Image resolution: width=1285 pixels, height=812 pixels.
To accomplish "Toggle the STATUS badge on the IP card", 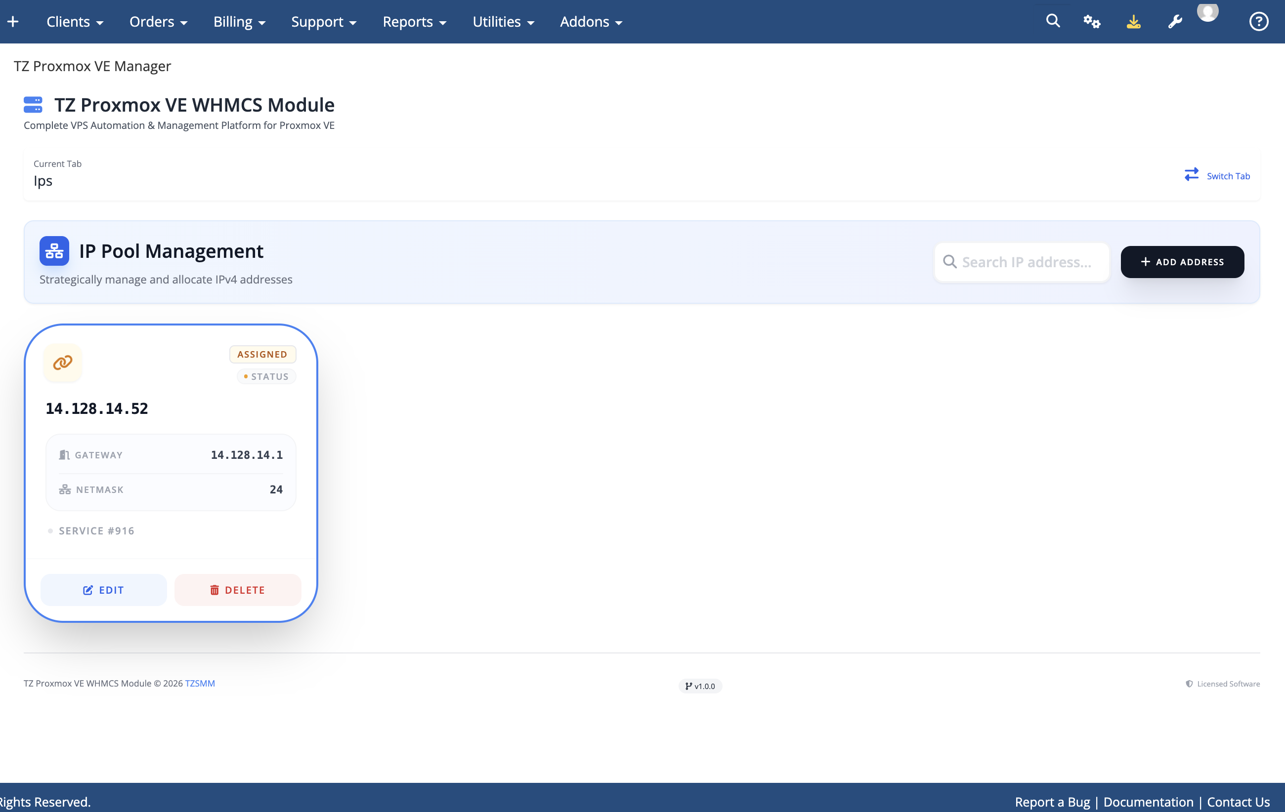I will [266, 376].
